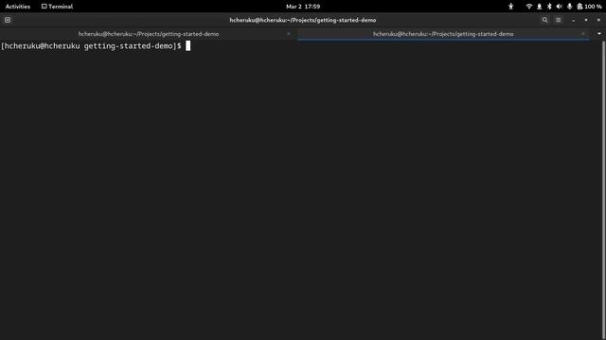
Task: Click the Bluetooth status icon
Action: tap(549, 7)
